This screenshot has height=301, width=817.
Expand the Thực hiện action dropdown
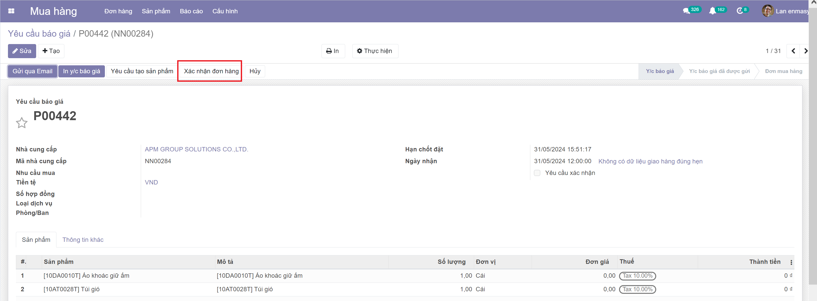click(375, 51)
